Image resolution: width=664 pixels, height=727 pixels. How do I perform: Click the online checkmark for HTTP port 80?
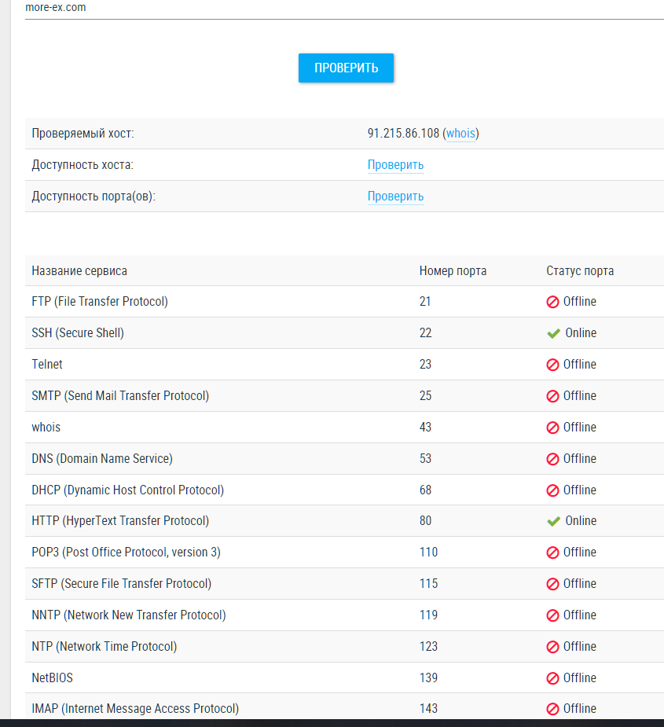click(553, 521)
